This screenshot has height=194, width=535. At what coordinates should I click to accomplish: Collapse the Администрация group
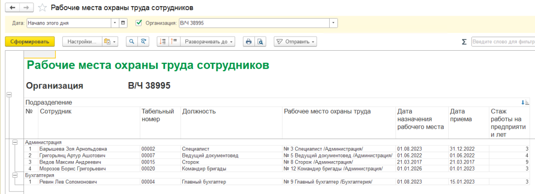click(x=15, y=142)
